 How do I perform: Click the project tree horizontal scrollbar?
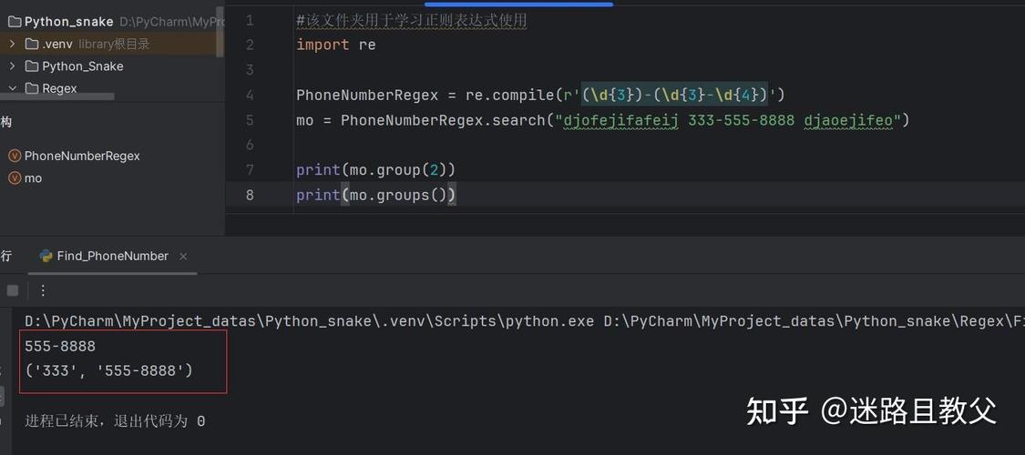pos(56,96)
